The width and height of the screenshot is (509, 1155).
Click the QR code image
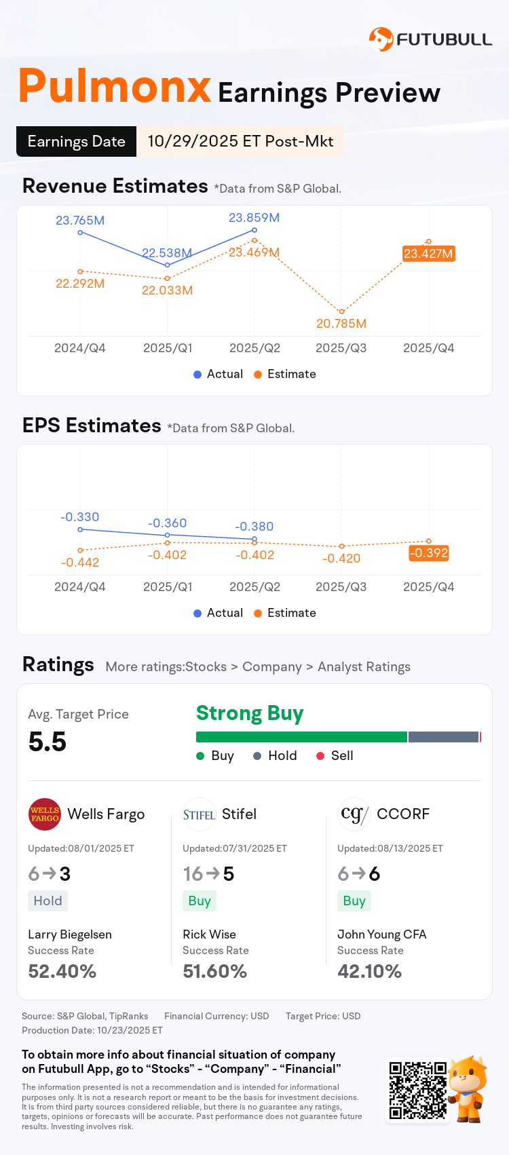[x=417, y=1091]
